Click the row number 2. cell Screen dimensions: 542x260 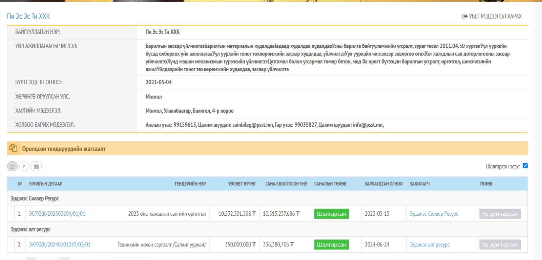tap(20, 244)
